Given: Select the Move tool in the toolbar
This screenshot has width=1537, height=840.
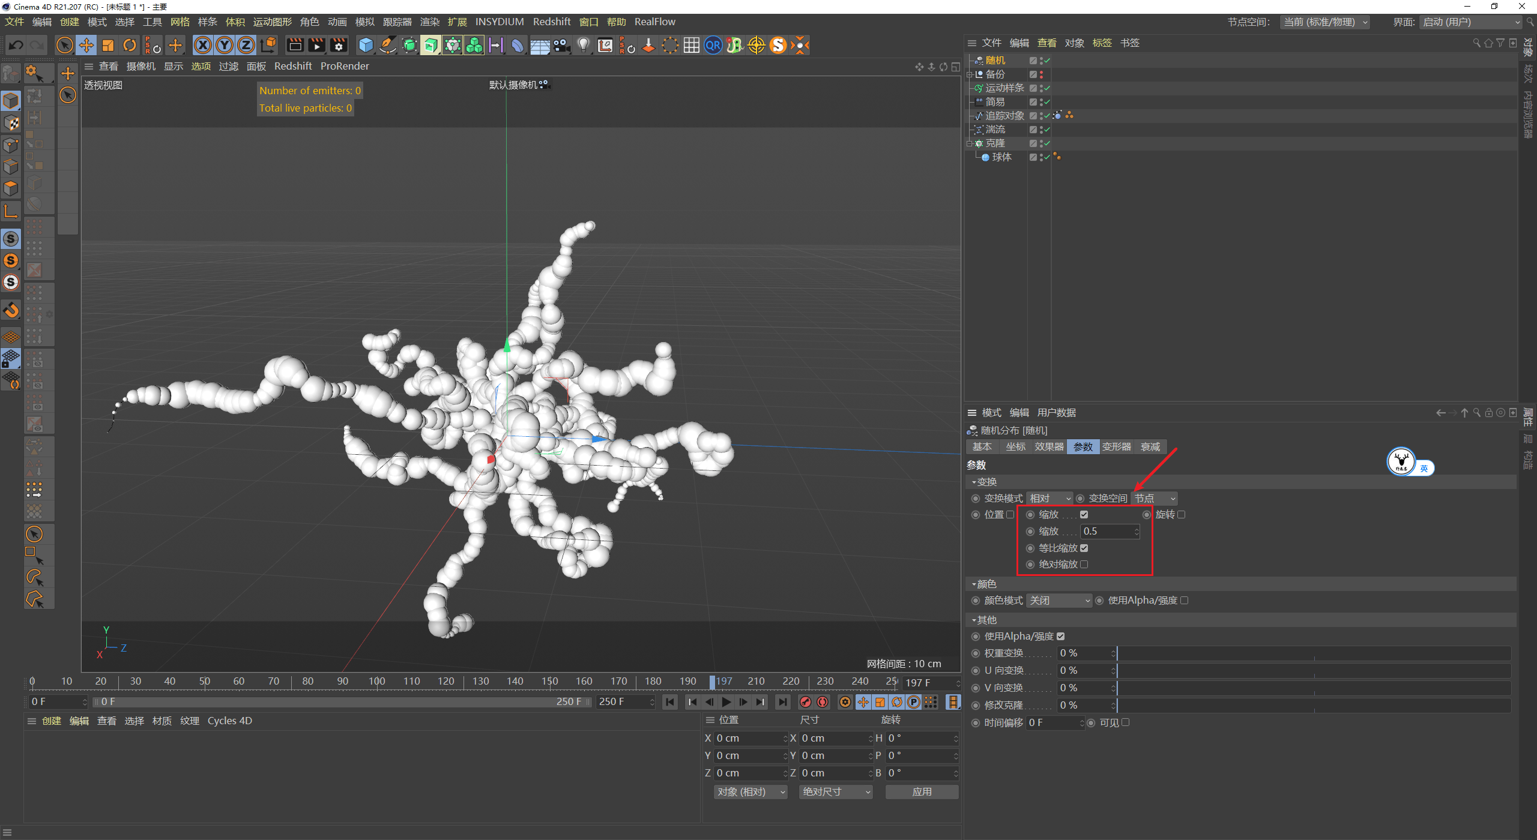Looking at the screenshot, I should (x=86, y=45).
